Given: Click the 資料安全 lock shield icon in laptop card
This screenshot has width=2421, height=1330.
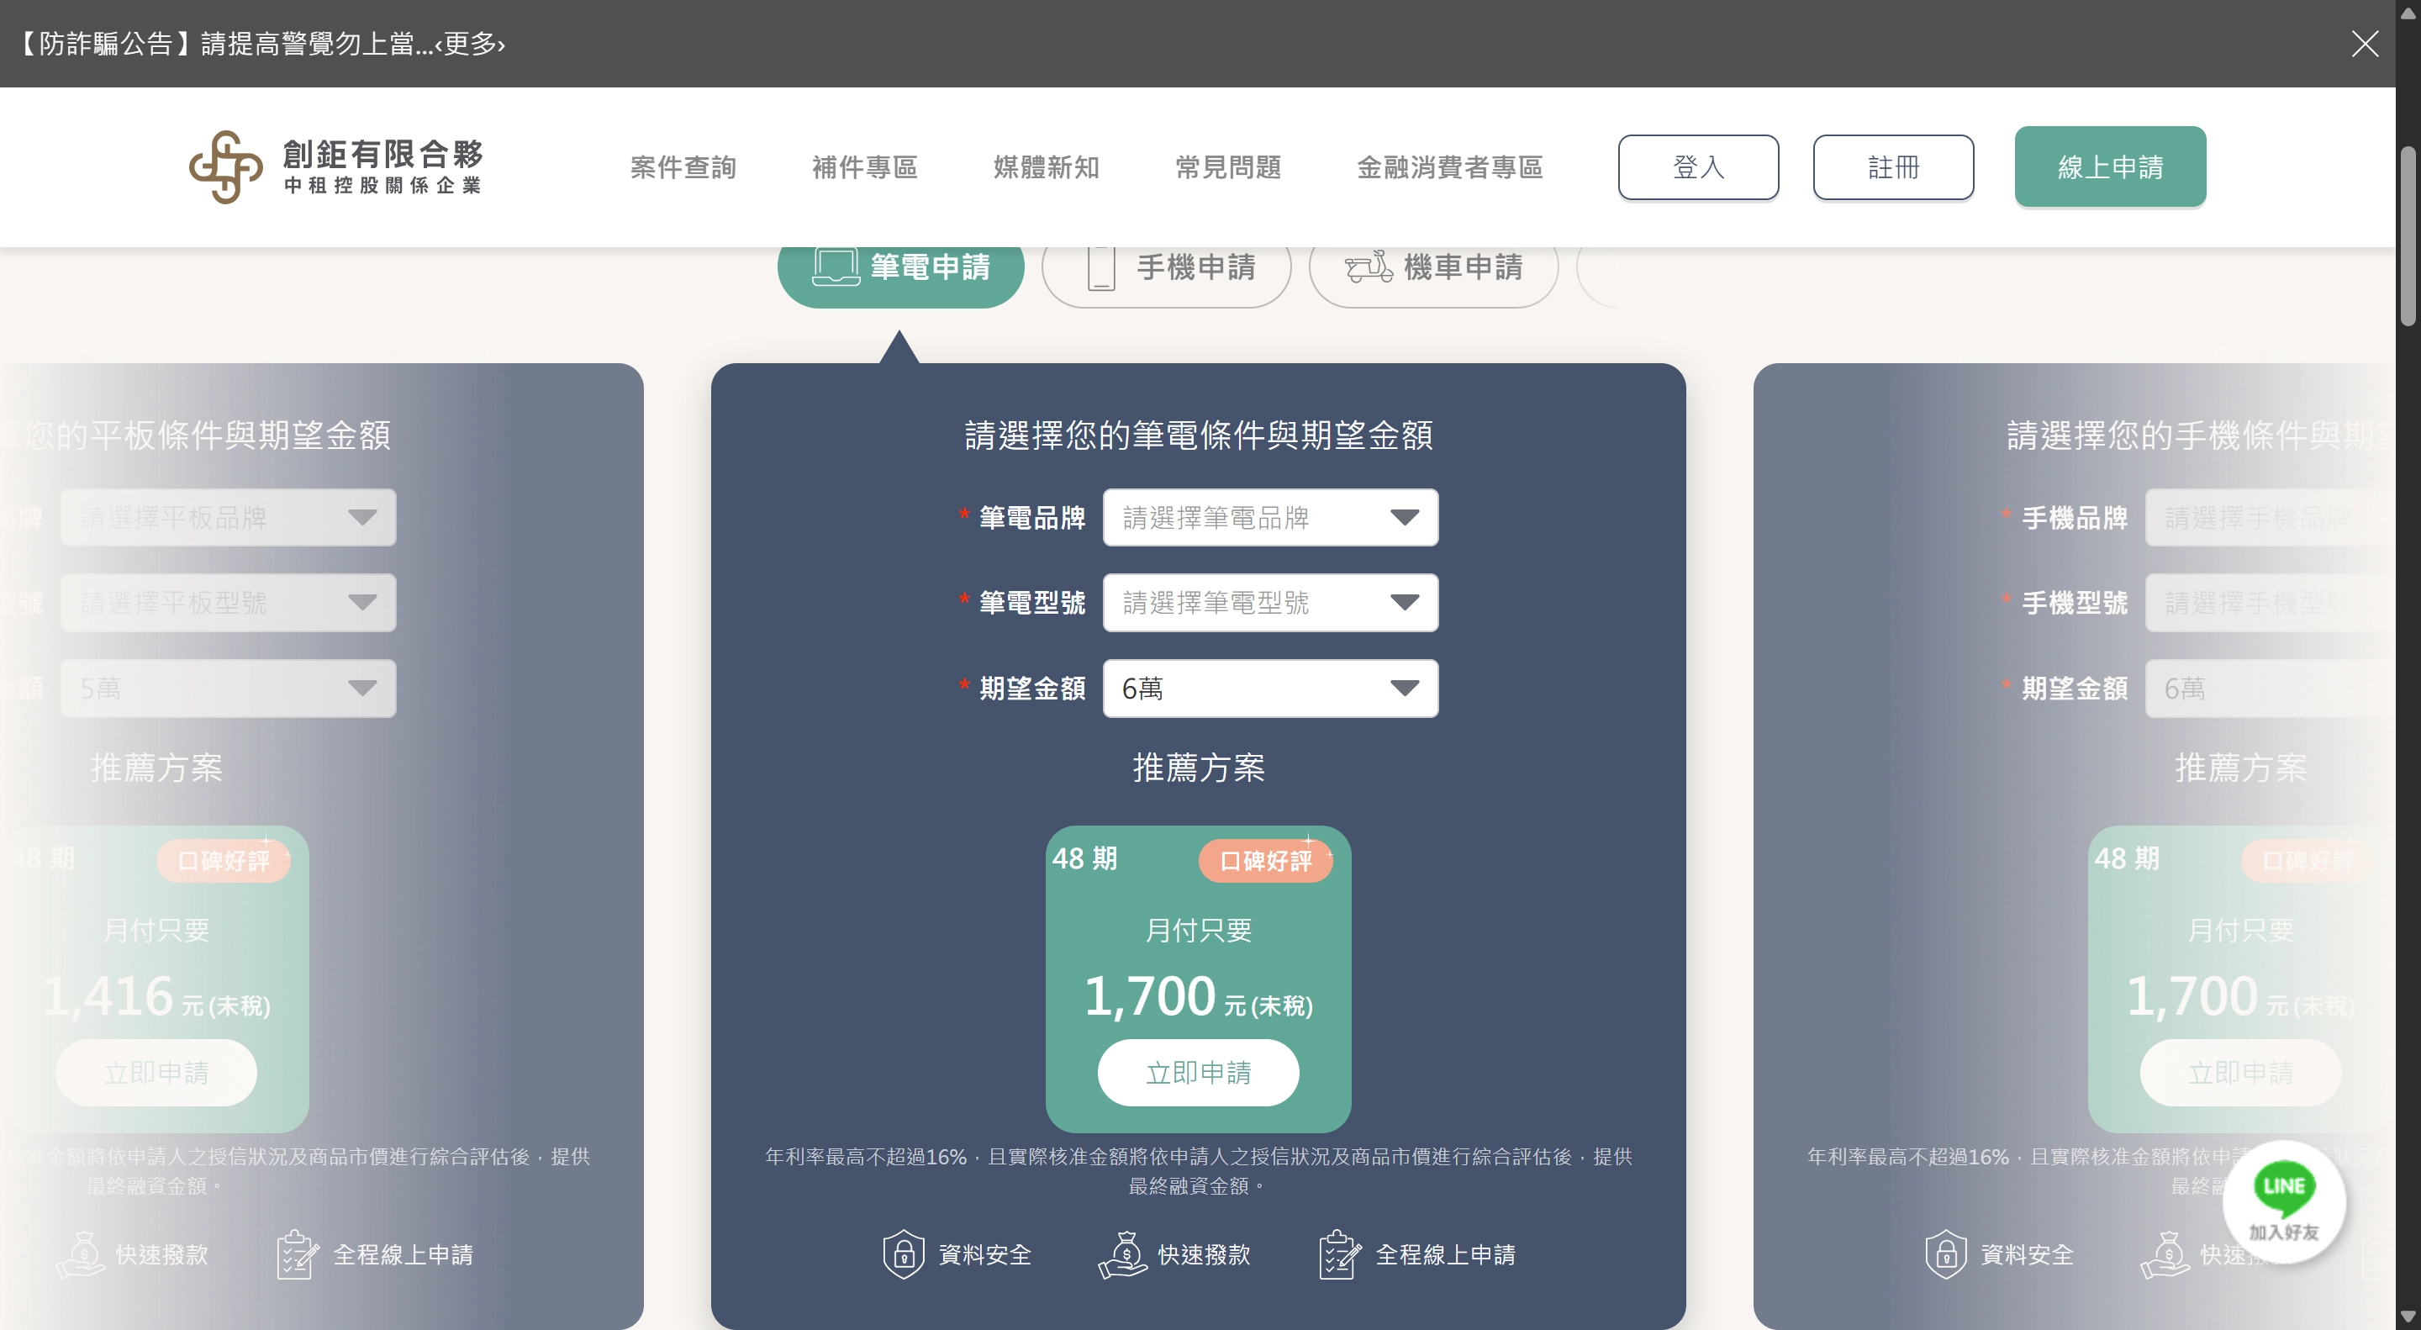Looking at the screenshot, I should (903, 1253).
